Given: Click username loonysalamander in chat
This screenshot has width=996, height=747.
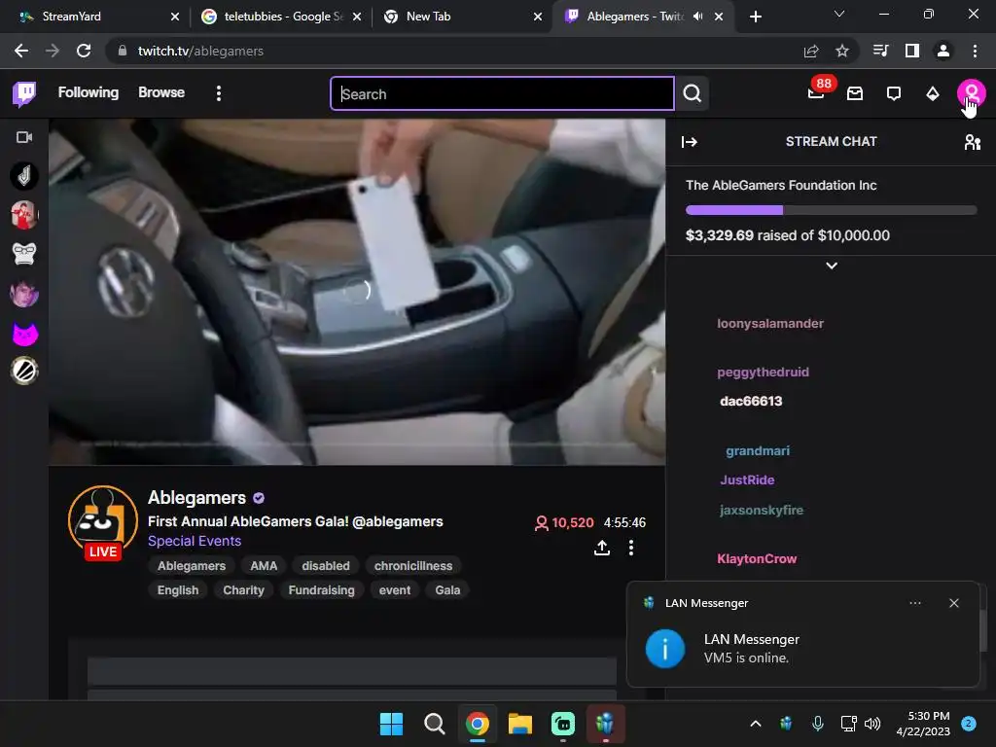Looking at the screenshot, I should pyautogui.click(x=770, y=323).
